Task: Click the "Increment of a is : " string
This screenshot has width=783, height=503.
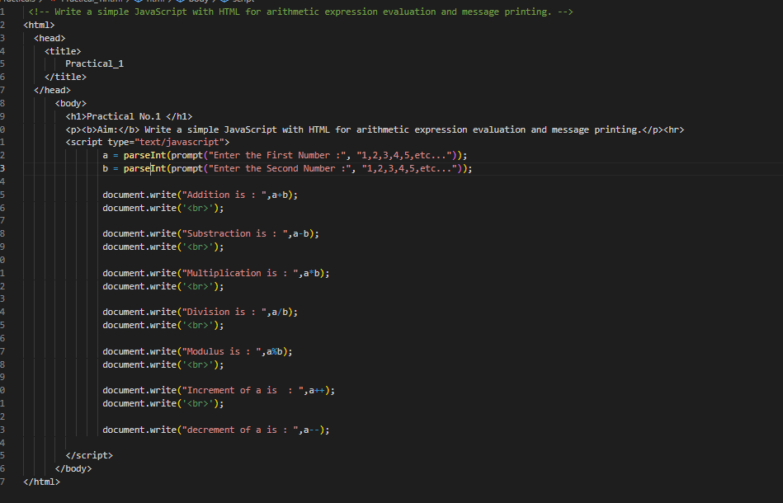Action: pyautogui.click(x=243, y=390)
